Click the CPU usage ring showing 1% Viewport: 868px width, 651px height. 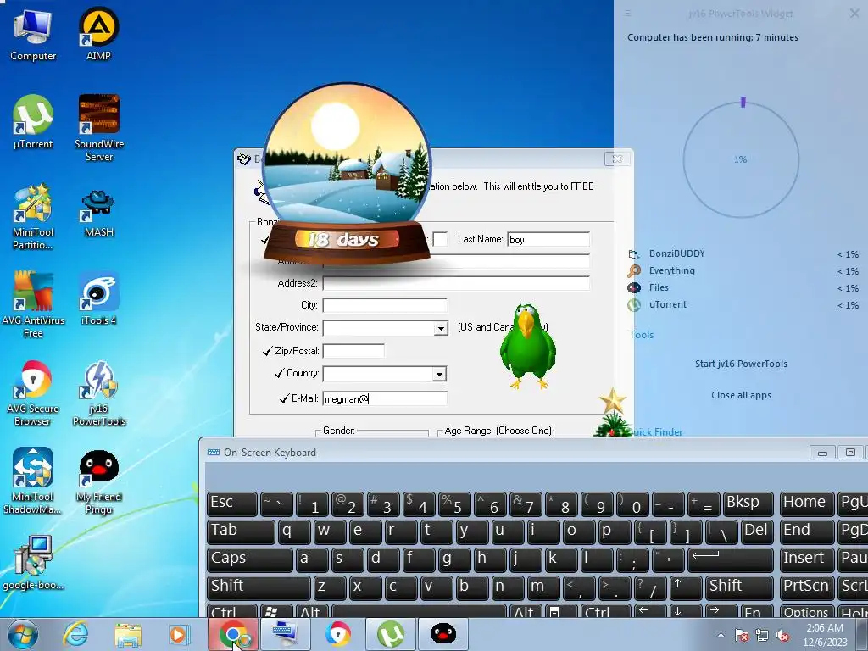[741, 159]
